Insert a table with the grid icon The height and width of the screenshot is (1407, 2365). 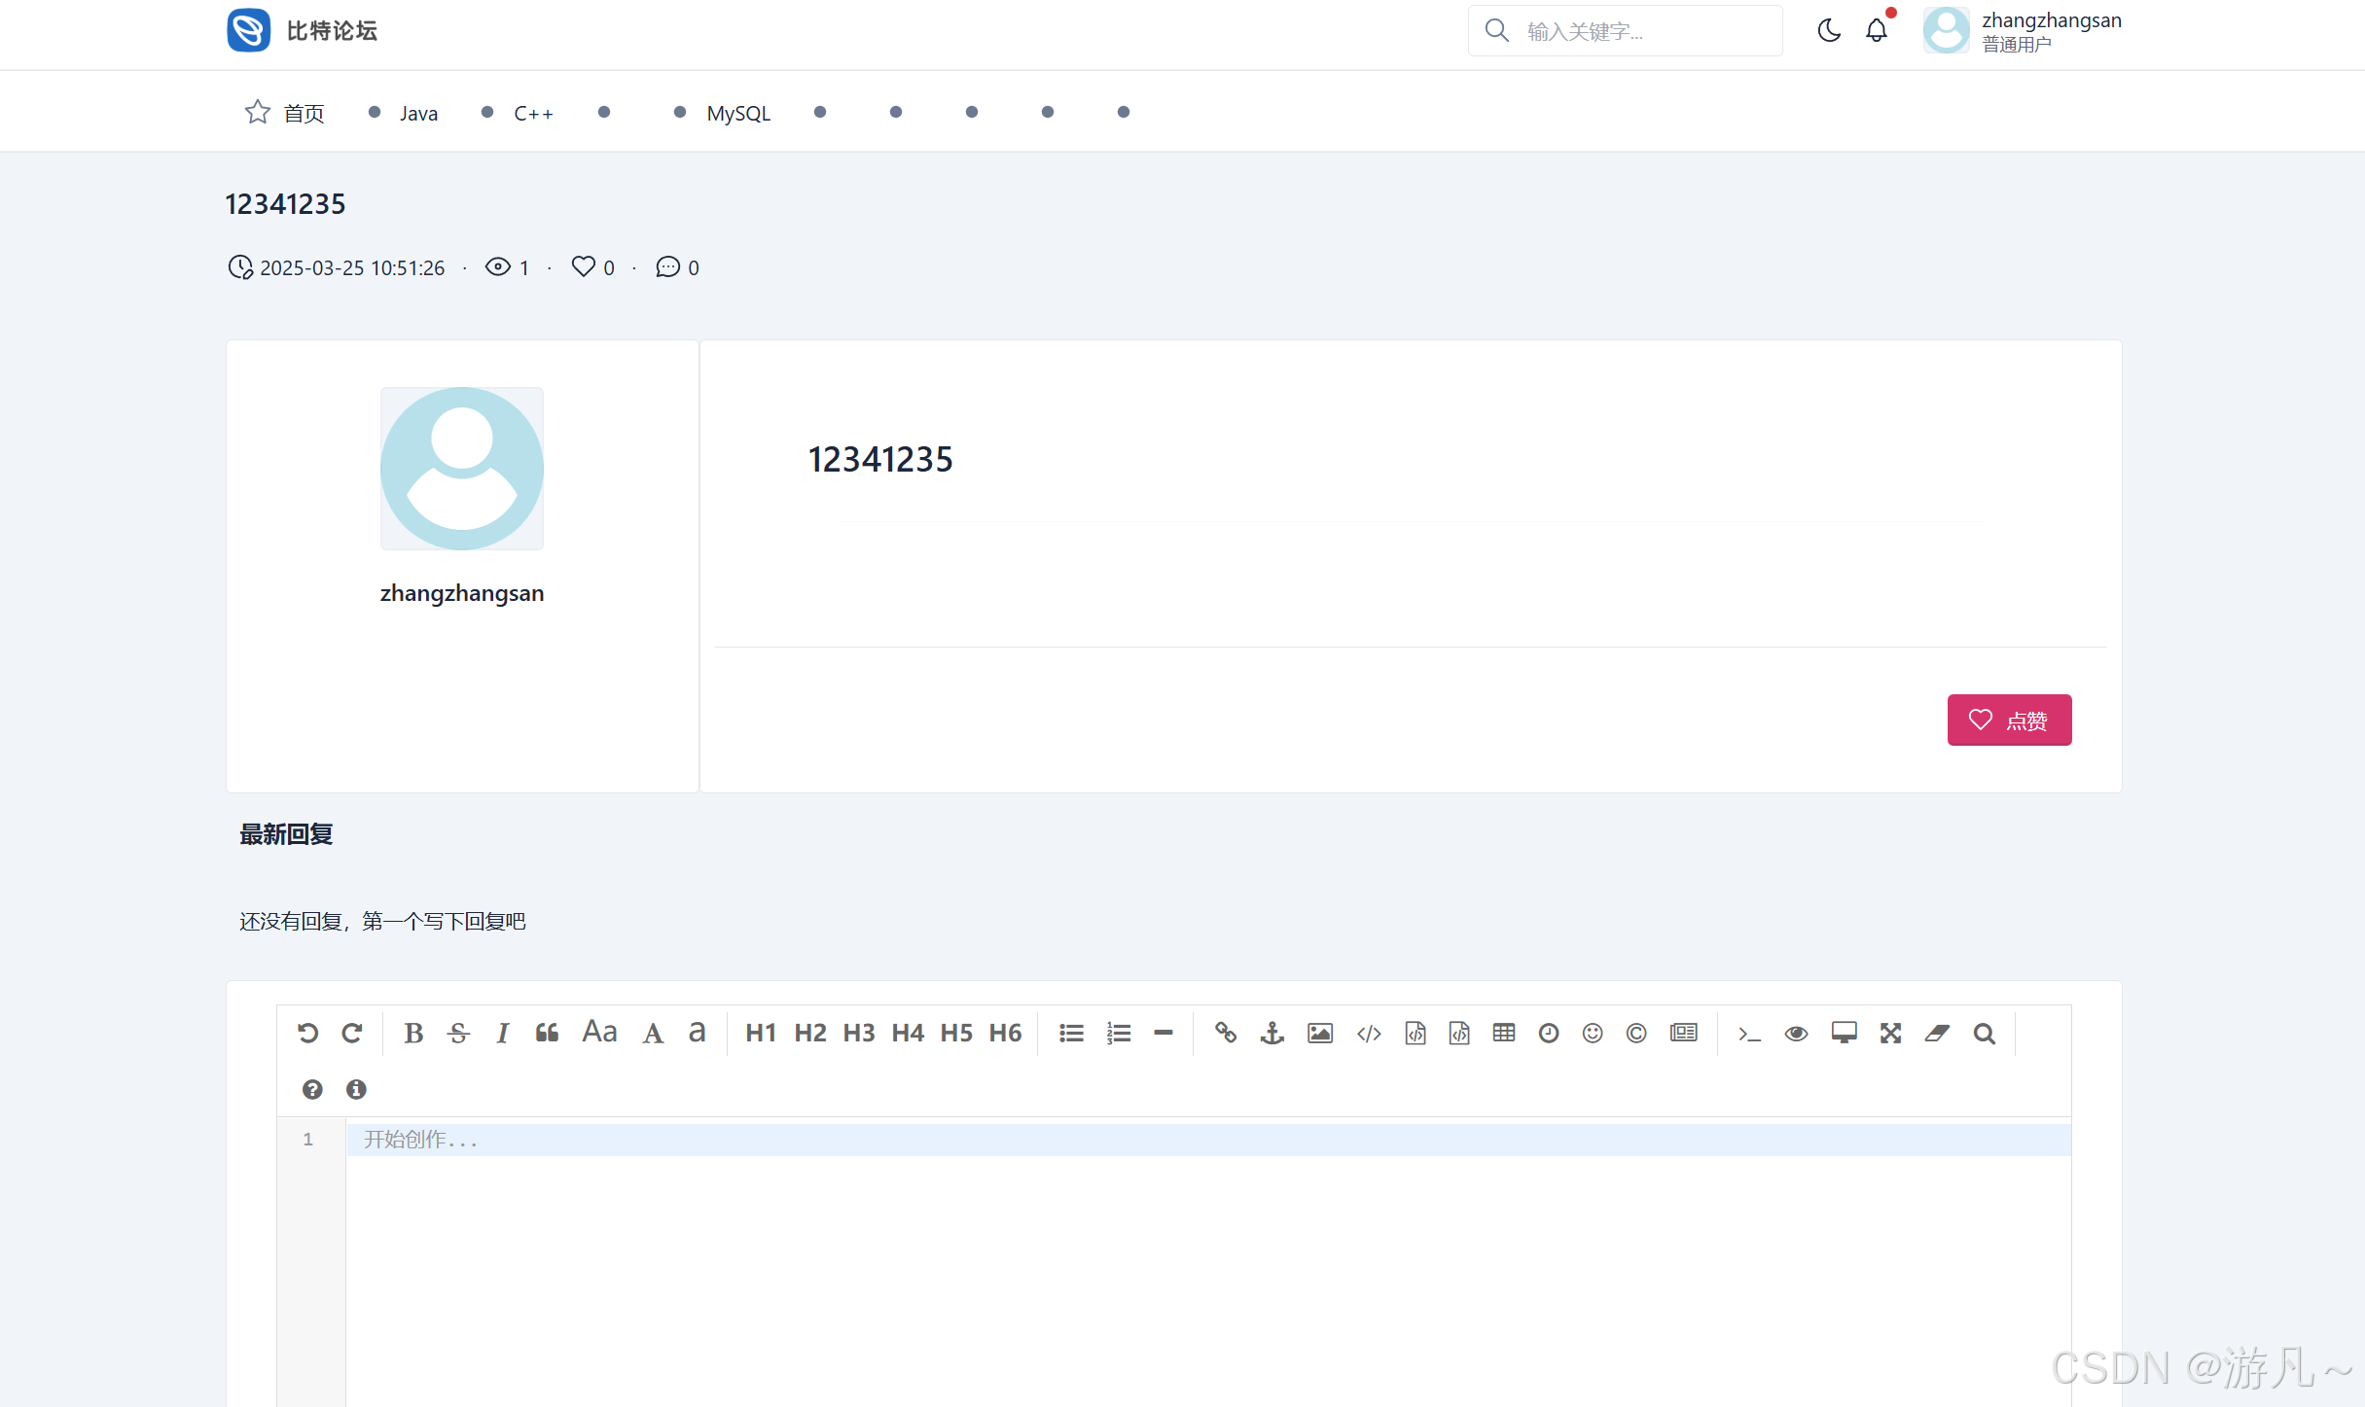(x=1504, y=1033)
